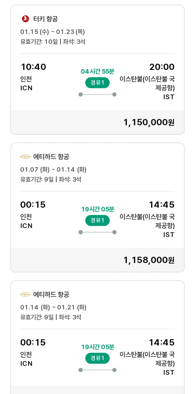Screen dimensions: 195x394
Task: Select the date range 01.07 (화) ~ 01.14 (화)
Action: (x=53, y=170)
